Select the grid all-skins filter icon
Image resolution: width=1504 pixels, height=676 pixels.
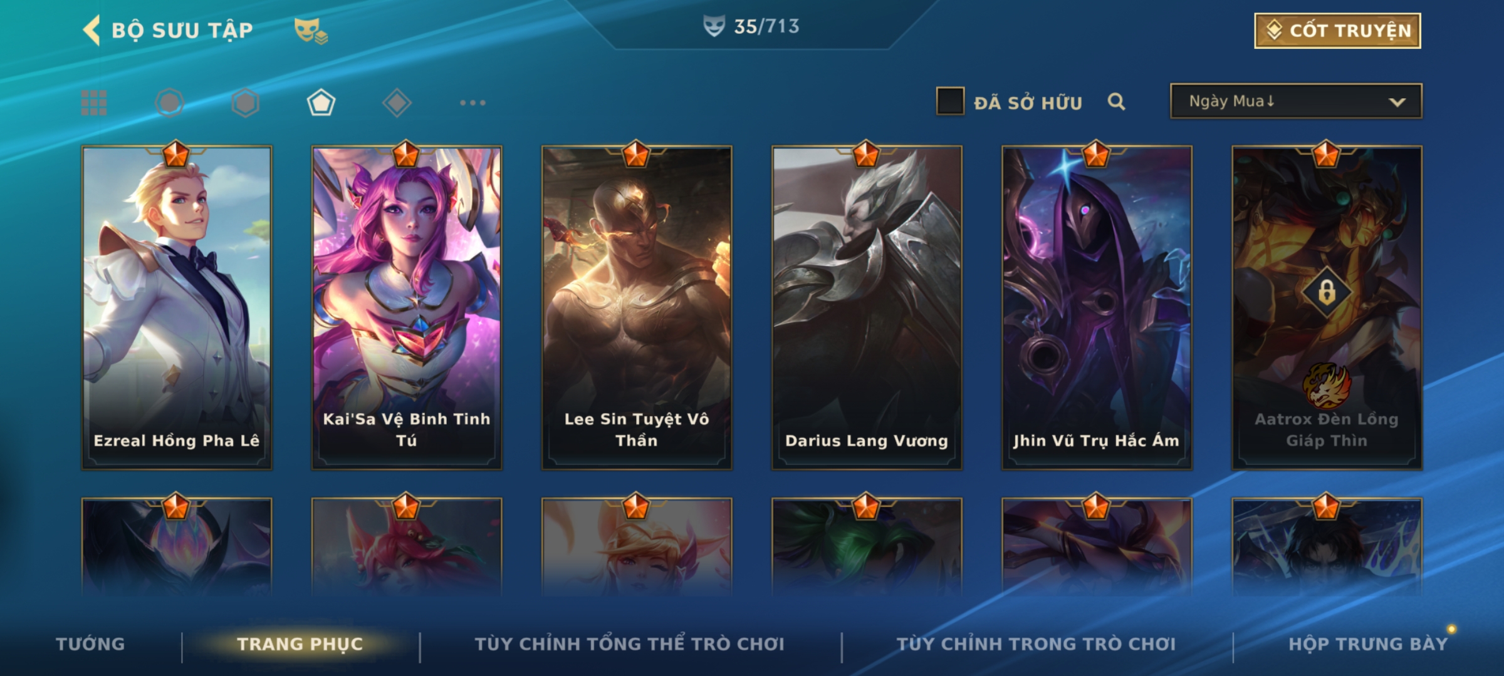tap(94, 103)
